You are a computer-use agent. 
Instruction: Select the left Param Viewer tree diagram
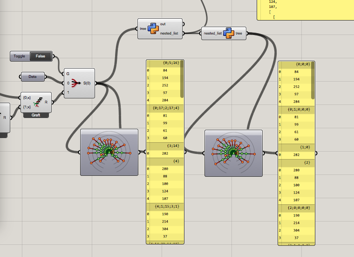click(109, 152)
